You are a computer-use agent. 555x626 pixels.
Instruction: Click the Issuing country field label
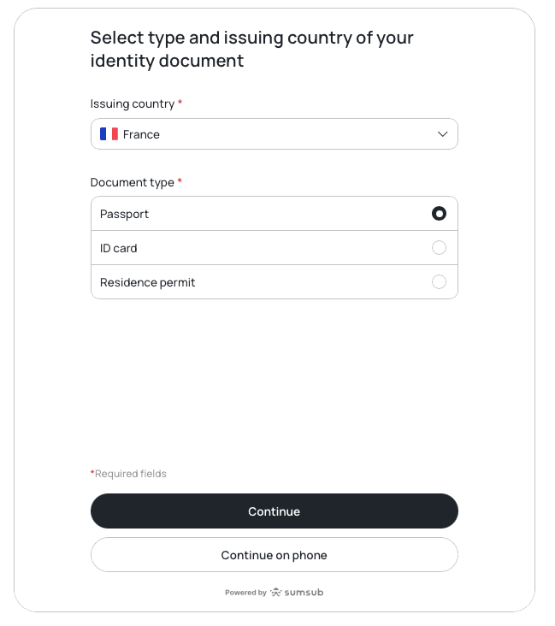coord(133,103)
